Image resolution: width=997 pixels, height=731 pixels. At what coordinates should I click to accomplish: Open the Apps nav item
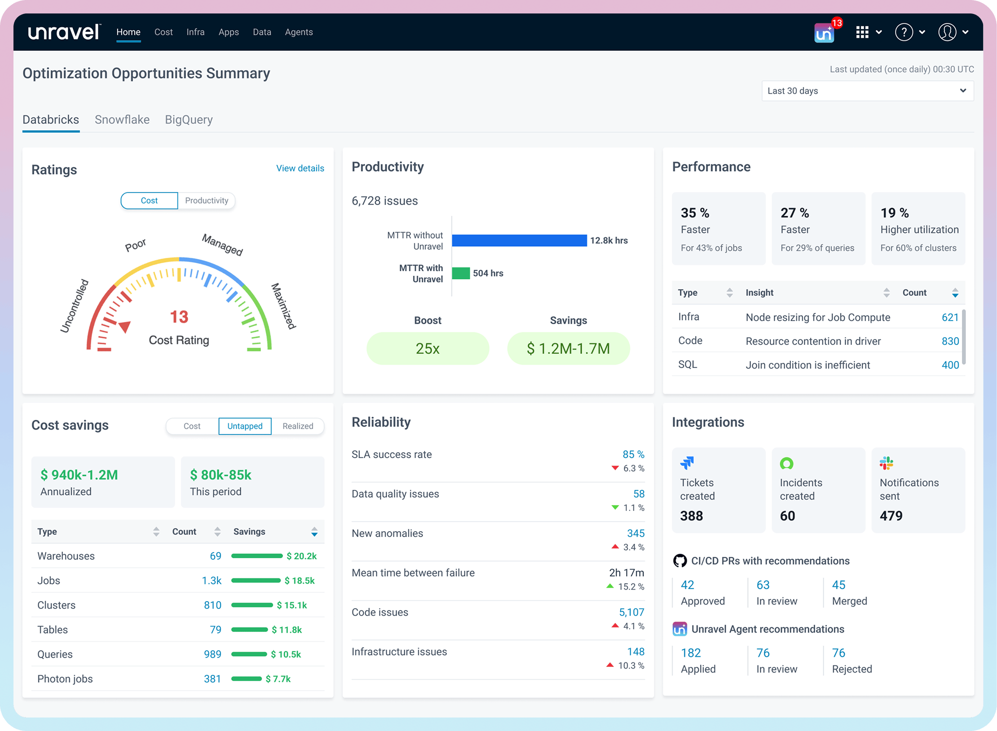[229, 32]
